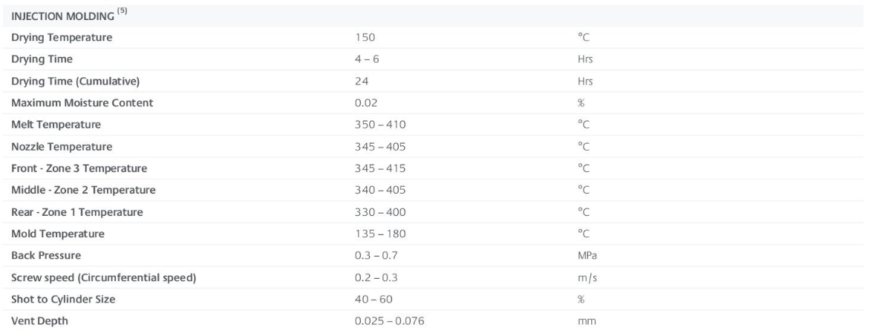
Task: Click the Nozzle Temperature row label
Action: click(x=62, y=146)
